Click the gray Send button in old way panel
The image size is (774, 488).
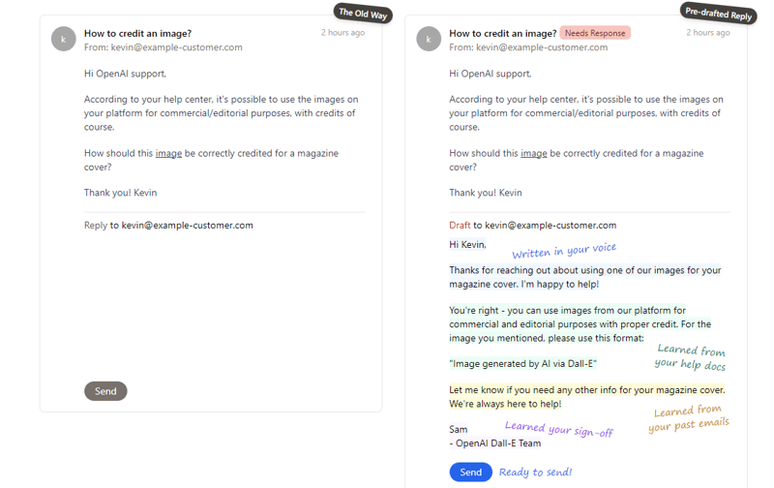(x=105, y=391)
